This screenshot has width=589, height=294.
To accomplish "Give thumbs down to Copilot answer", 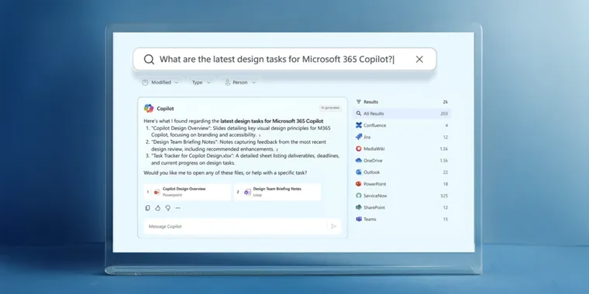I will point(168,208).
